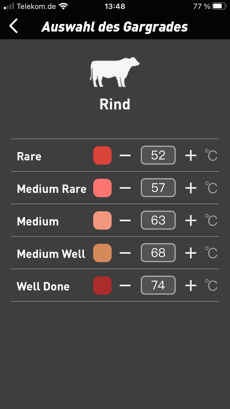The width and height of the screenshot is (230, 409).
Task: Tap the battery indicator in status bar
Action: pyautogui.click(x=219, y=6)
